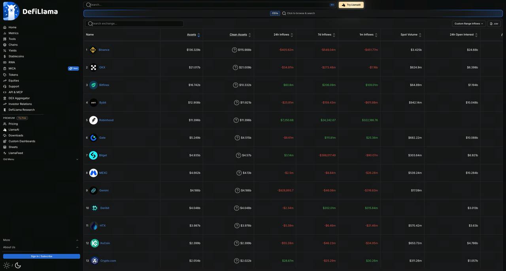
Task: Focus the top Search field
Action: coord(210,5)
